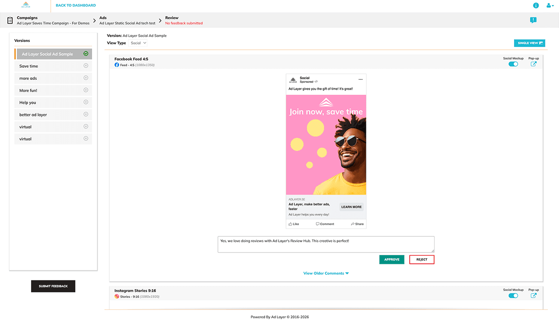The width and height of the screenshot is (559, 321).
Task: Click the status circle next to Save time version
Action: (x=86, y=66)
